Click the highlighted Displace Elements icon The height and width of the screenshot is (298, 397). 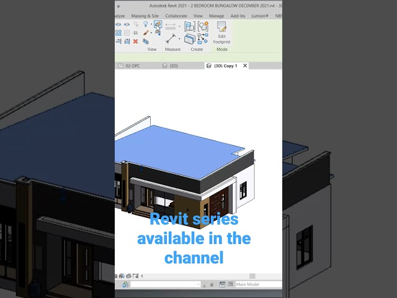coord(158,25)
